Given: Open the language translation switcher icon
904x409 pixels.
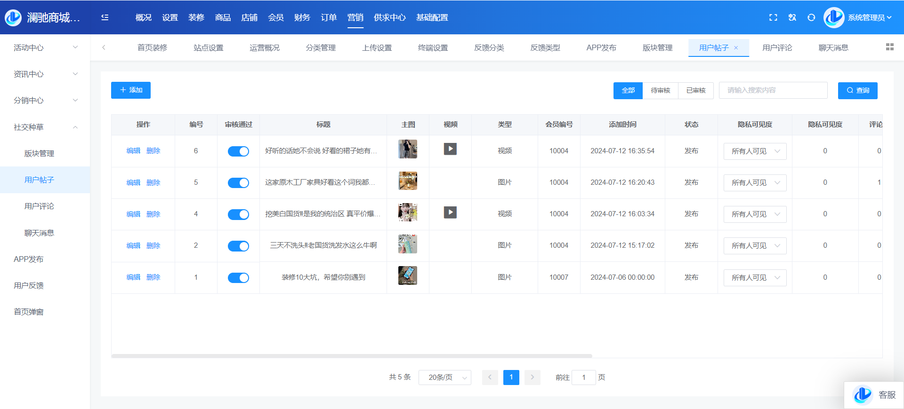Looking at the screenshot, I should pos(792,17).
